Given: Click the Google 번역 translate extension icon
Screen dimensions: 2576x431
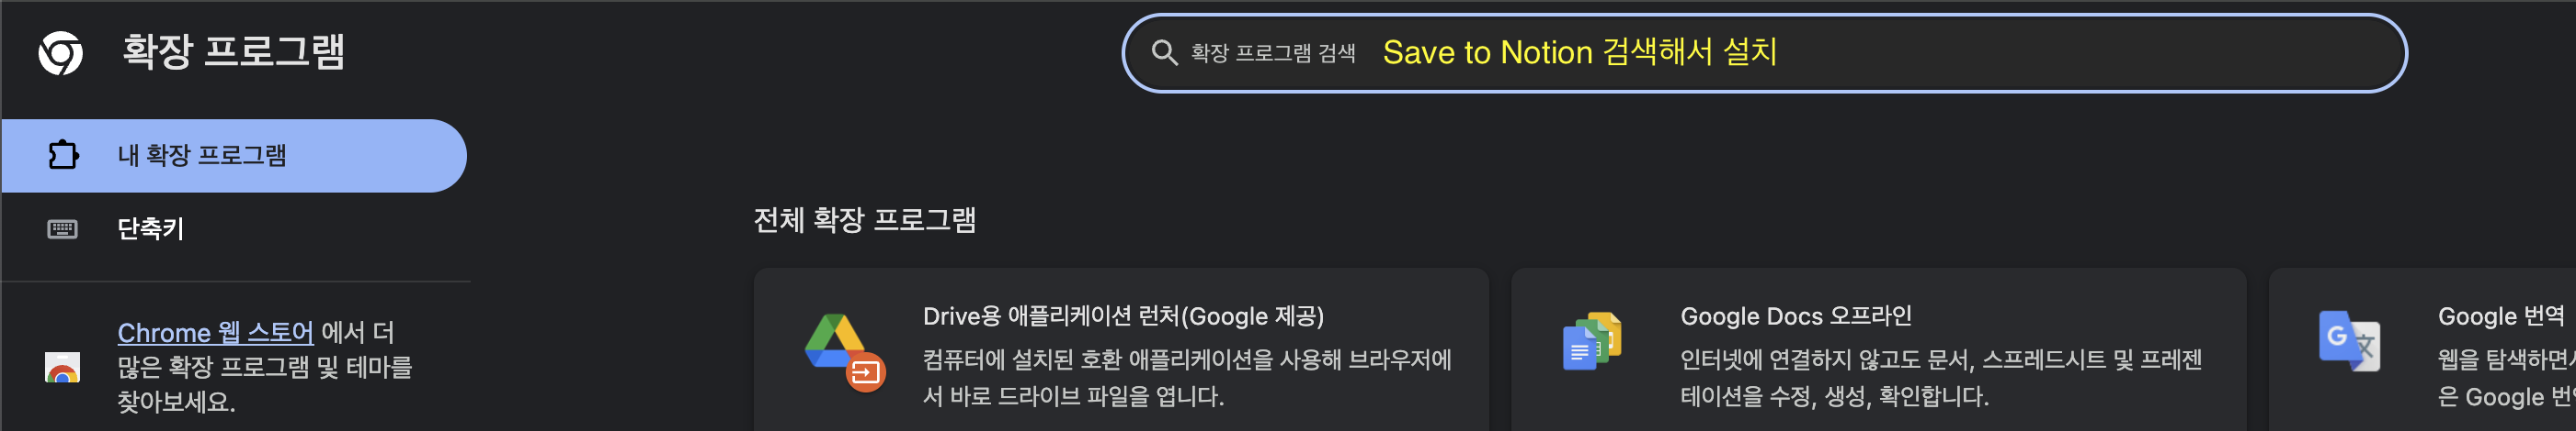Looking at the screenshot, I should click(x=2349, y=341).
